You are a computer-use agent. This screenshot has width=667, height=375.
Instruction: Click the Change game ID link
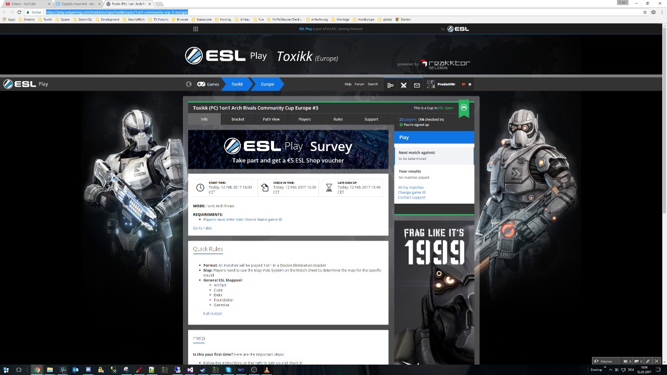[x=412, y=192]
